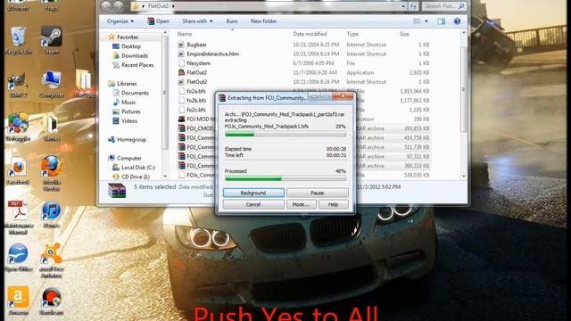
Task: Send extraction to Background
Action: point(253,193)
